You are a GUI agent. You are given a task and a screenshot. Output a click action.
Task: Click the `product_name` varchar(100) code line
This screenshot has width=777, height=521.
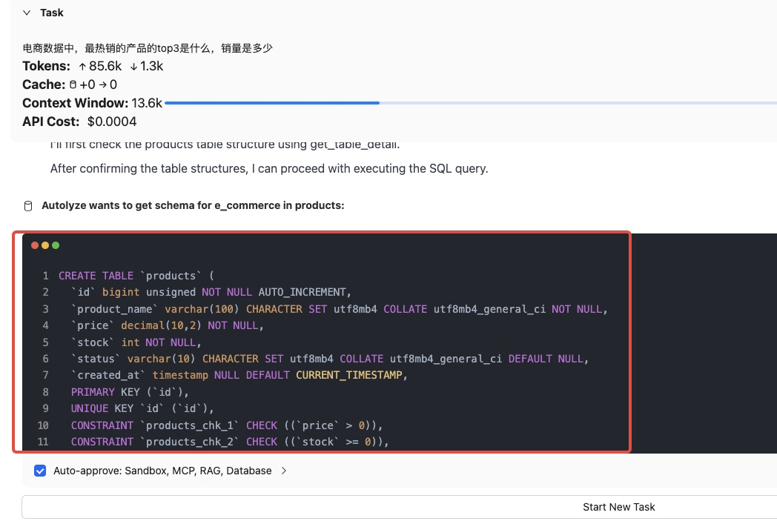(340, 309)
